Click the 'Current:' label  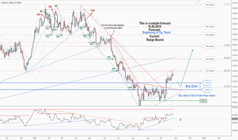point(154,36)
